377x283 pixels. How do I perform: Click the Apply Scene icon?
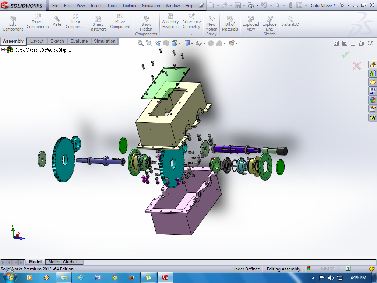(x=219, y=43)
